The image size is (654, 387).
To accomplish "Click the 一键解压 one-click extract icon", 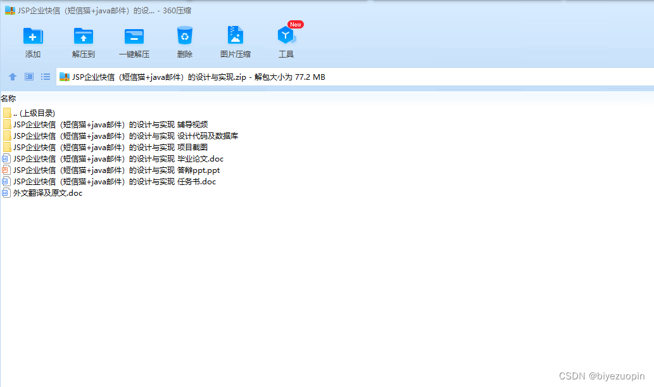I will pos(134,36).
